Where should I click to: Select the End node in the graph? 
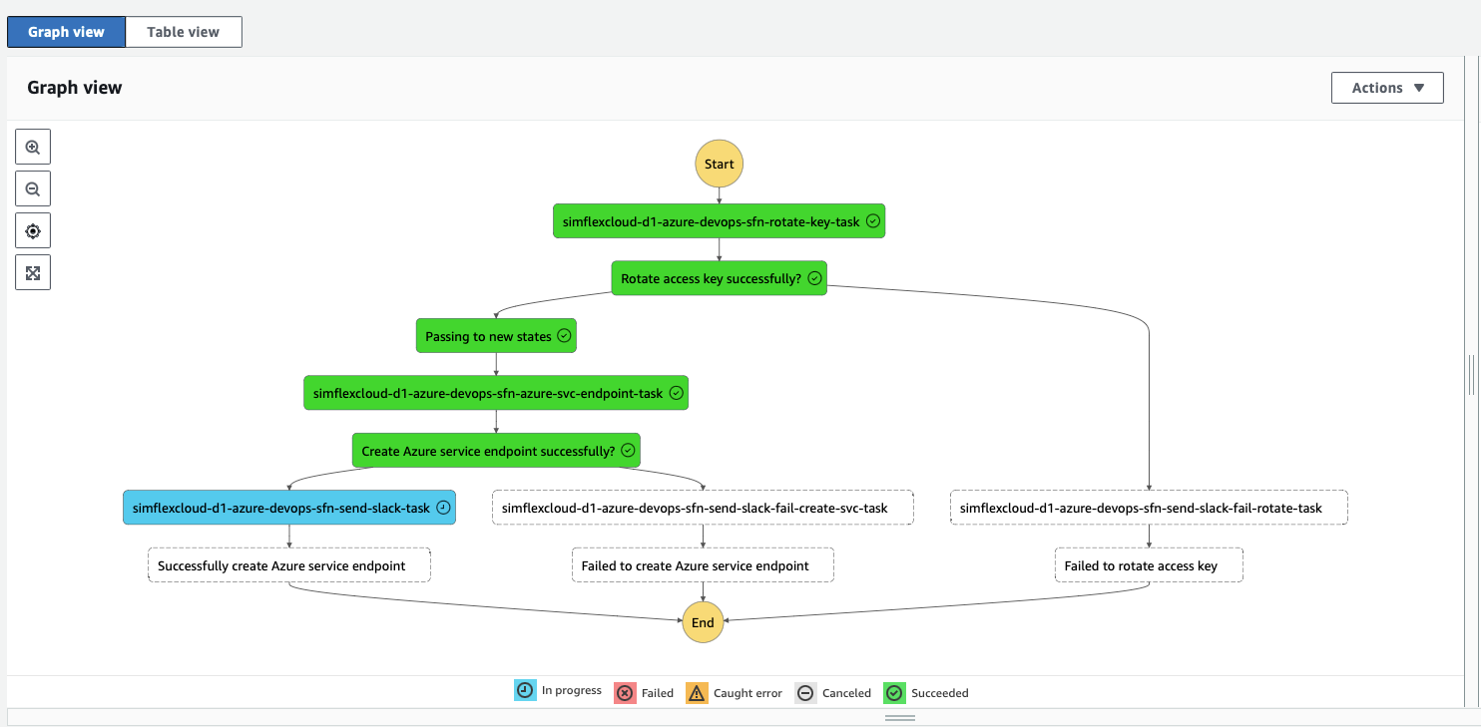703,623
